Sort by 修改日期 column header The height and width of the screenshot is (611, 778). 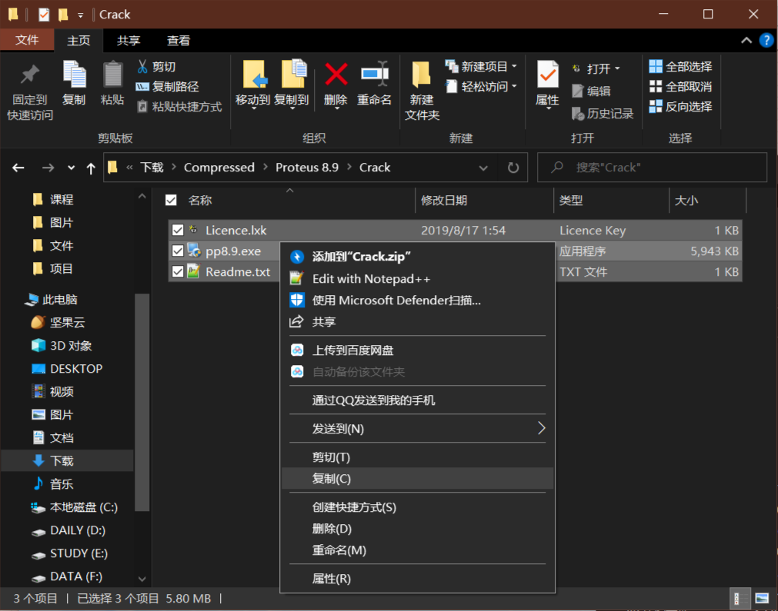[x=484, y=200]
